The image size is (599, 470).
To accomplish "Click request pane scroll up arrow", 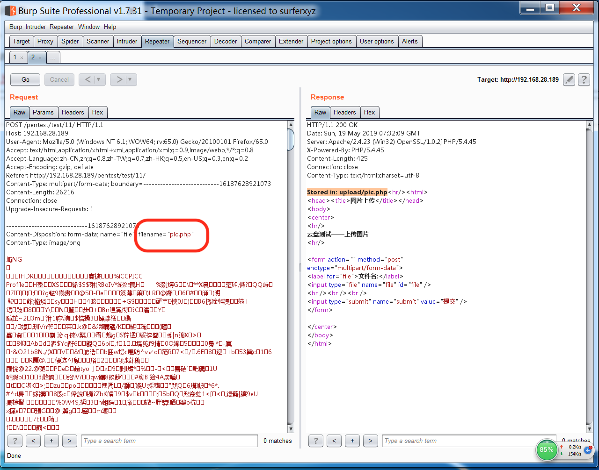I will tap(291, 125).
